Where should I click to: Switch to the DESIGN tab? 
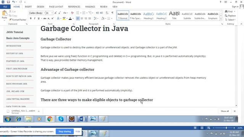pyautogui.click(x=40, y=7)
